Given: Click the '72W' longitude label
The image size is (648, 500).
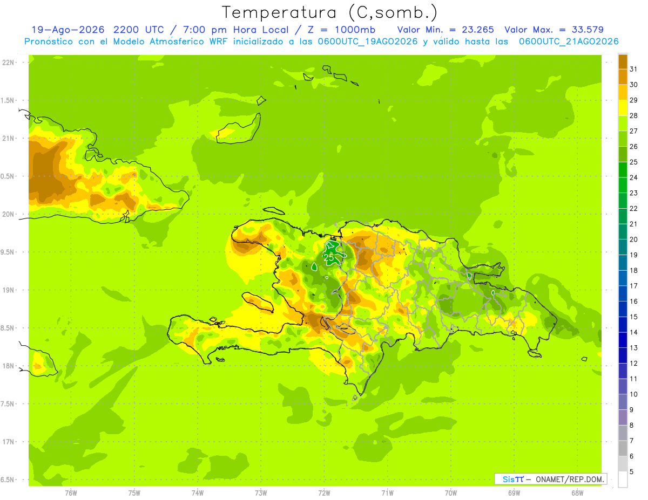Looking at the screenshot, I should pos(324,493).
